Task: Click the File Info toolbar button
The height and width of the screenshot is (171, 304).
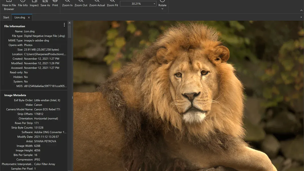Action: click(23, 3)
